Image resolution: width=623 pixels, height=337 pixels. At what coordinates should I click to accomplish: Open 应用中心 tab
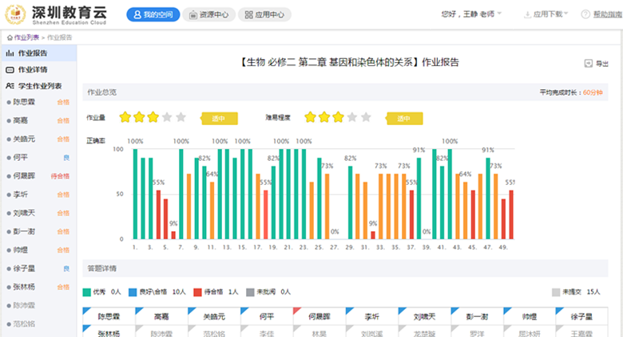point(264,14)
